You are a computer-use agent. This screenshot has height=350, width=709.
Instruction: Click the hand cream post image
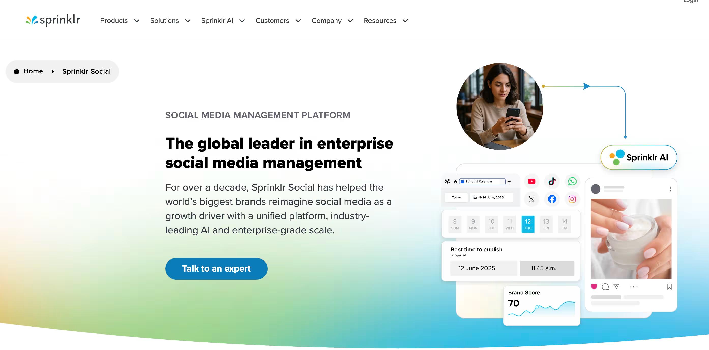[631, 239]
